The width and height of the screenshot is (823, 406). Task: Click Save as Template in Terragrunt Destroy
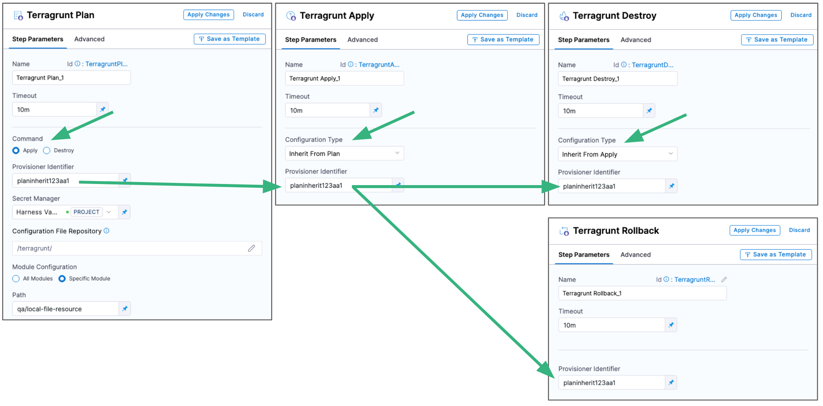pos(777,40)
